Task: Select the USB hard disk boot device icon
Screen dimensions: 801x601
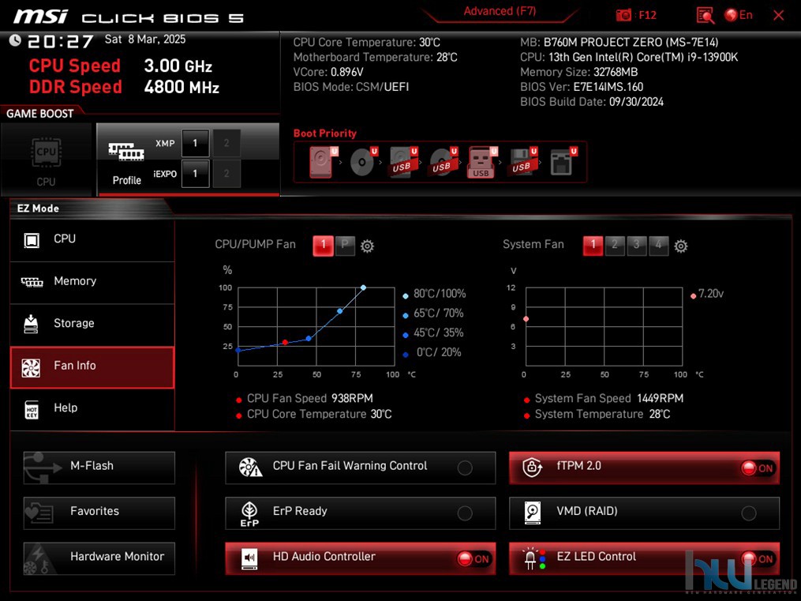Action: pos(403,162)
